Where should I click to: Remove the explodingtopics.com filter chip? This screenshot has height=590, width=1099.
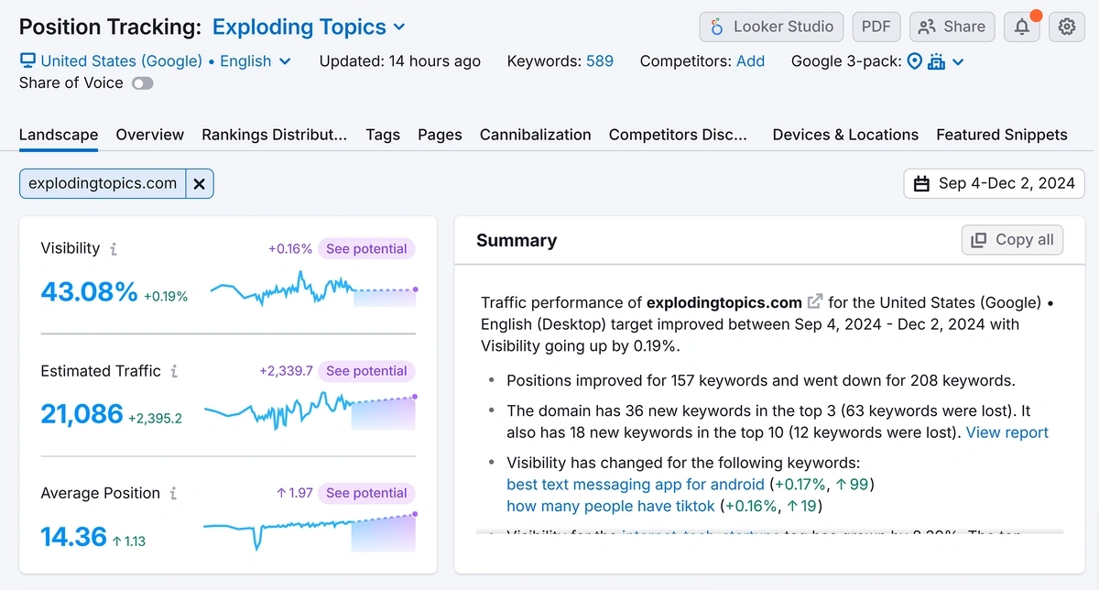click(199, 183)
